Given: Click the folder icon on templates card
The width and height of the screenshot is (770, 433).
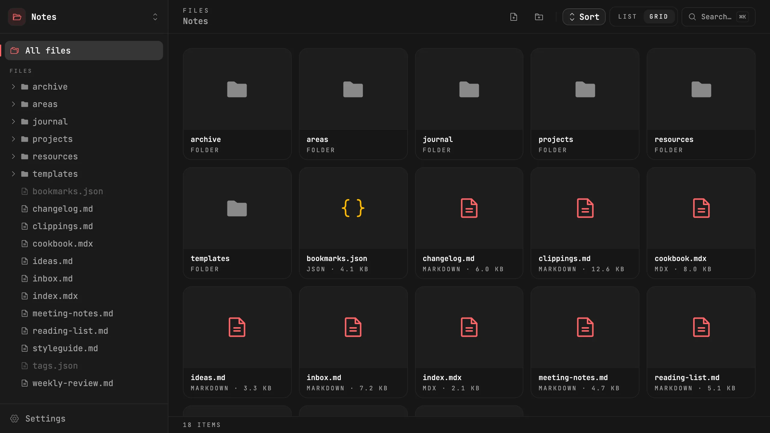Looking at the screenshot, I should [x=237, y=208].
